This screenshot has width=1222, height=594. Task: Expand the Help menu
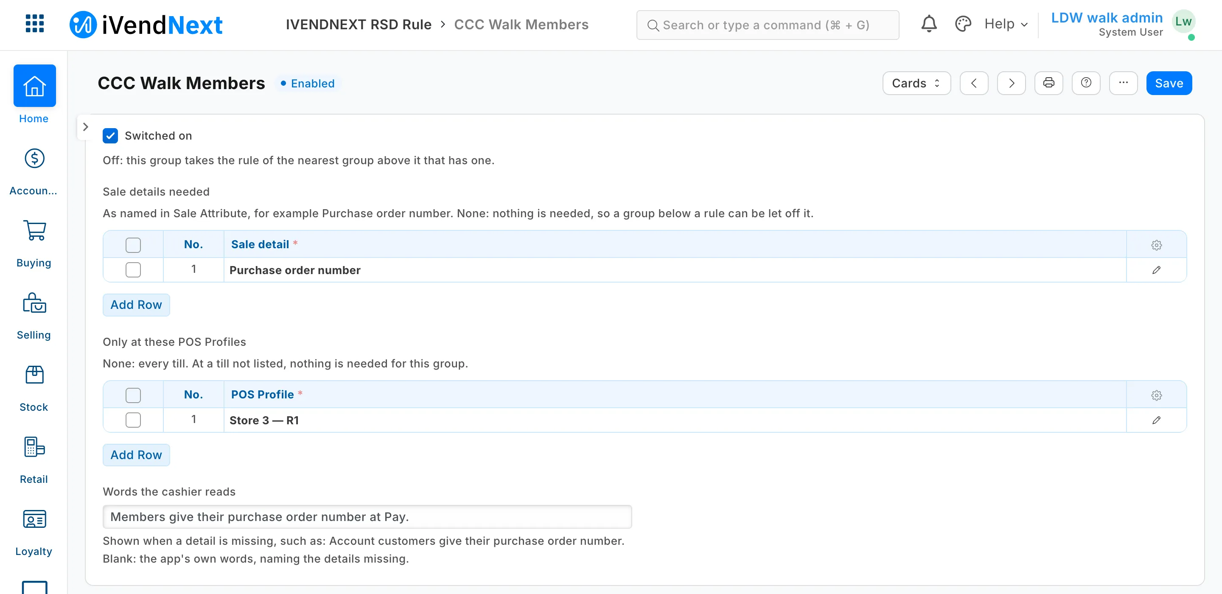coord(1006,24)
